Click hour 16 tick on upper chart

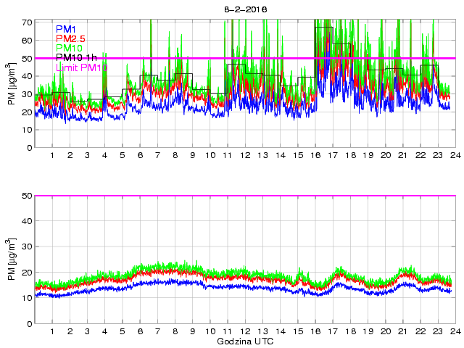[315, 156]
